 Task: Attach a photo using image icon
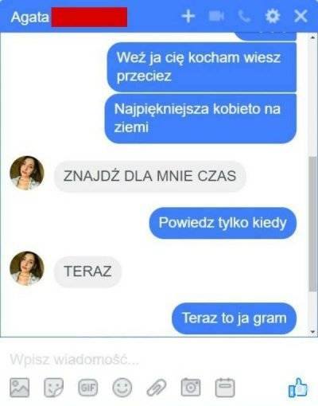pos(20,388)
